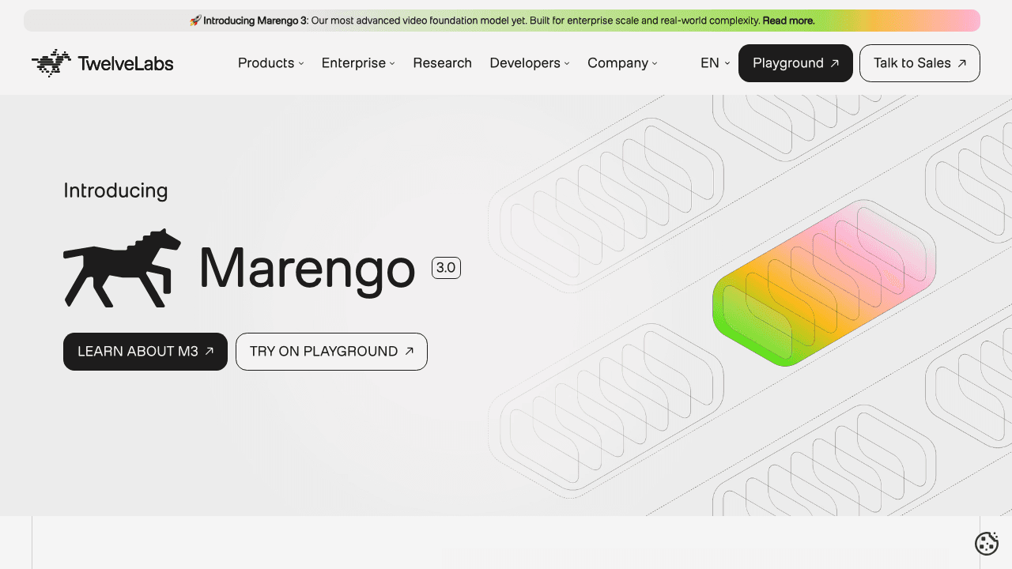Viewport: 1012px width, 569px height.
Task: Open the Company dropdown menu
Action: click(x=621, y=63)
